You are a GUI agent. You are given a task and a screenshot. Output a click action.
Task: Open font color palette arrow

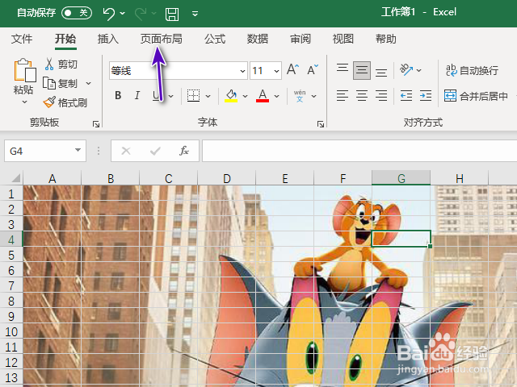[276, 96]
